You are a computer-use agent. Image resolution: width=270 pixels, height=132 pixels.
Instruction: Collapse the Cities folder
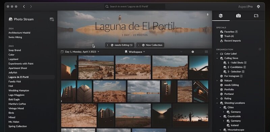(220, 108)
